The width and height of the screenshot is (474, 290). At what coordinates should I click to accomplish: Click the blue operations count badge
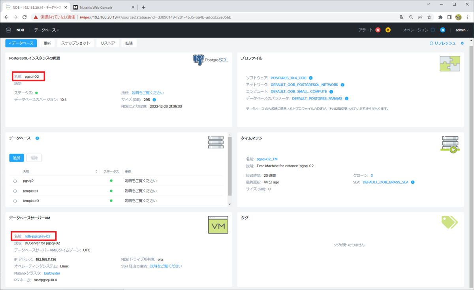coord(443,30)
